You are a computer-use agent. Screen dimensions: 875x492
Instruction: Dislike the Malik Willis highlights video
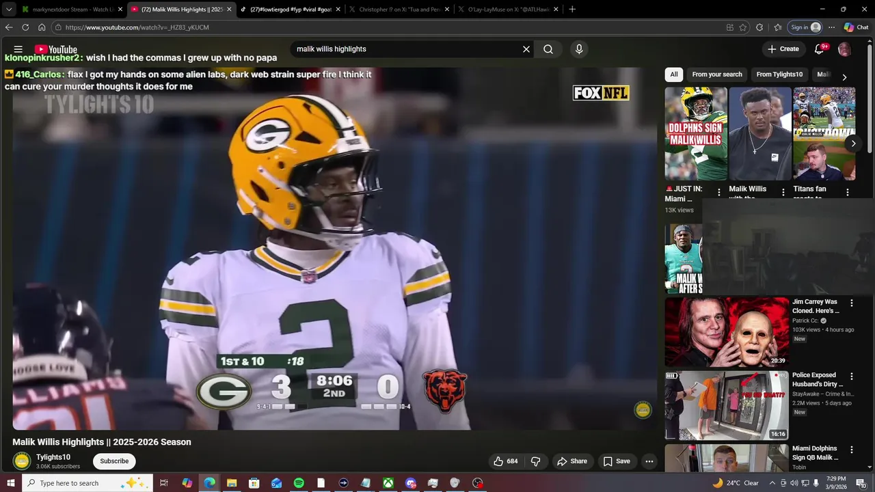(x=536, y=461)
